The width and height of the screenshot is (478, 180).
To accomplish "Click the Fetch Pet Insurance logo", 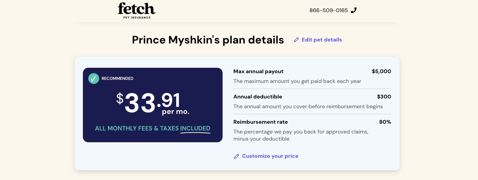I will point(136,10).
